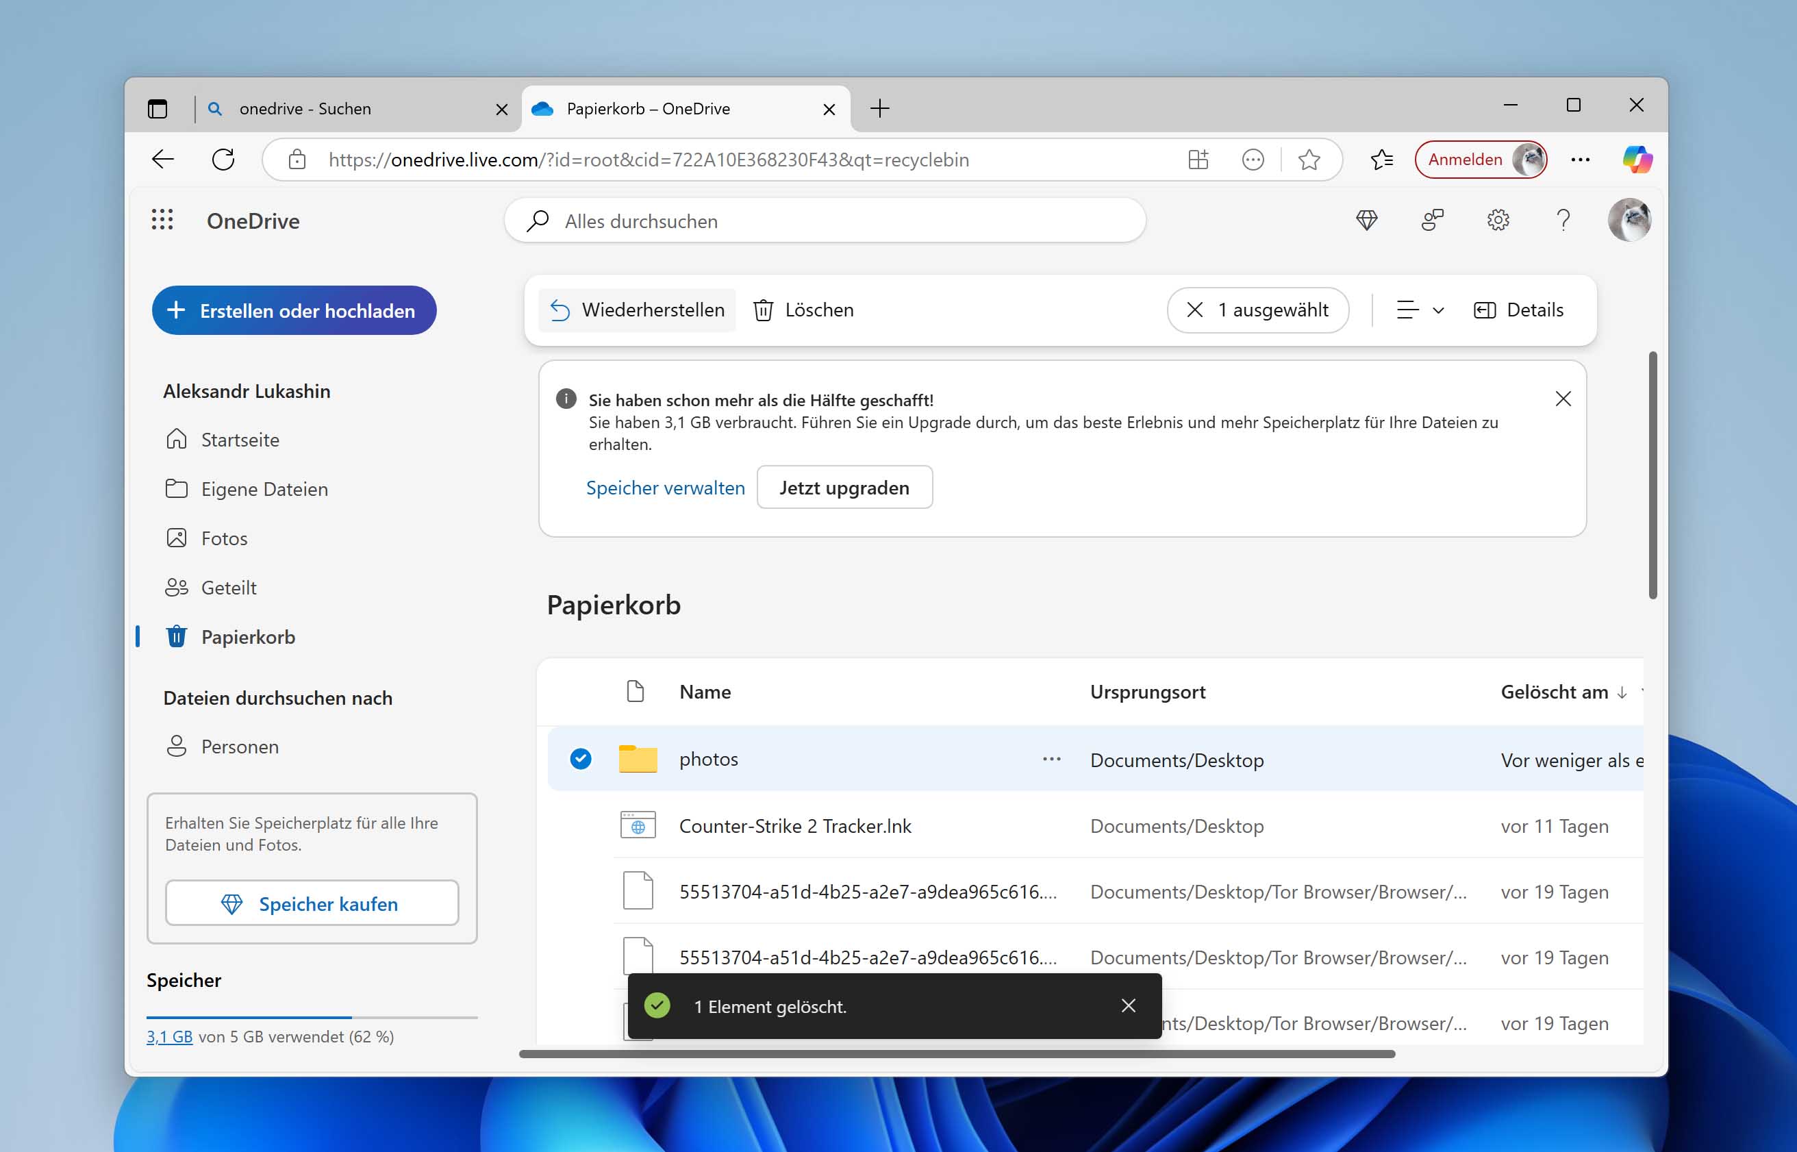Open Edge settings and more menu

pyautogui.click(x=1580, y=160)
